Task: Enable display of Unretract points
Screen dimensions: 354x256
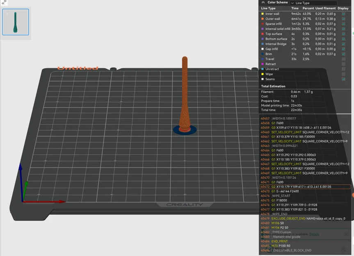Action: (x=343, y=69)
